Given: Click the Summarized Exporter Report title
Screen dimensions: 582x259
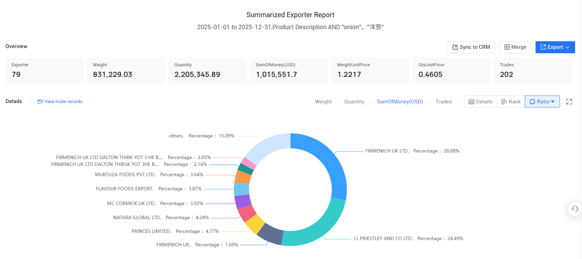Looking at the screenshot, I should pos(290,15).
